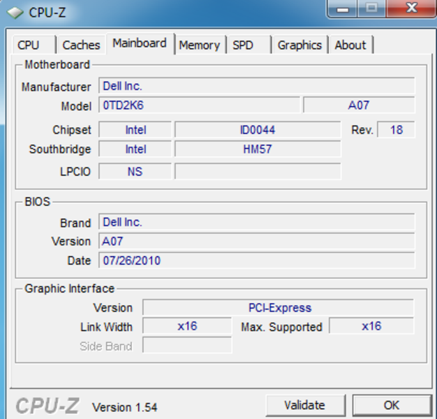Viewport: 437px width, 419px height.
Task: Click the BIOS Version A07 field
Action: (257, 241)
